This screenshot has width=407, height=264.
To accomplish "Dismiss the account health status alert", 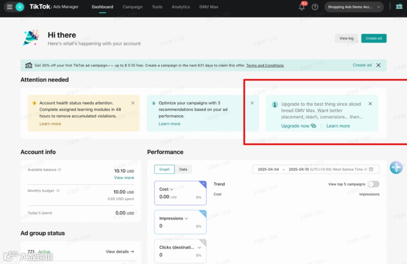I will (x=133, y=103).
